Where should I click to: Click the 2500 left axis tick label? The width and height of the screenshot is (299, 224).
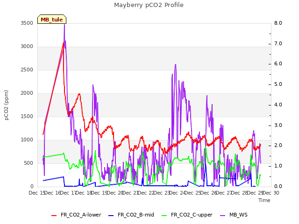[27, 70]
